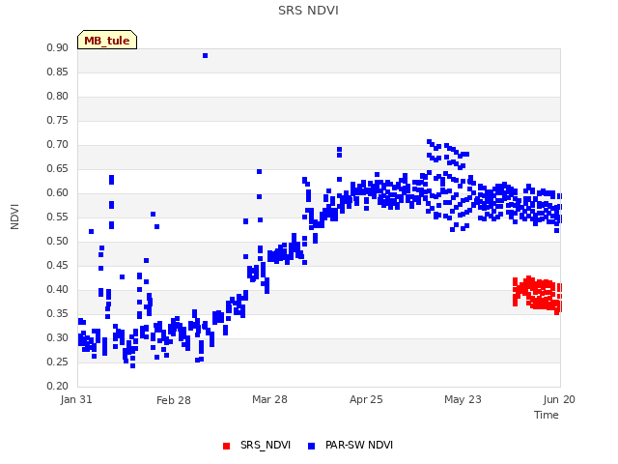Click the Jan 31 x-axis tick label

tap(76, 399)
